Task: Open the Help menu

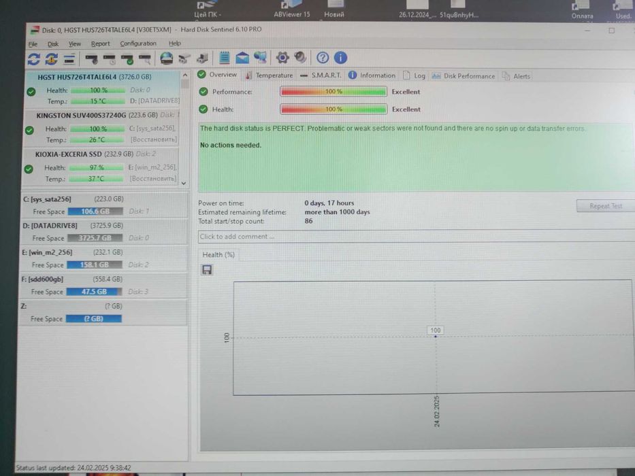Action: (174, 43)
